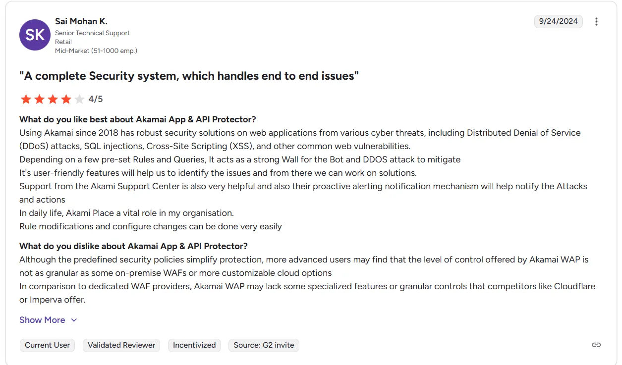Select the second star icon
The height and width of the screenshot is (365, 622).
40,99
